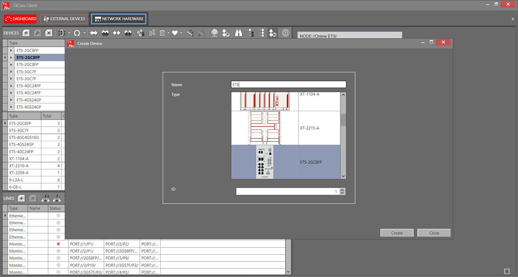Screen dimensions: 518x277
Task: Close the tab panel with the X at far right
Action: (513, 19)
